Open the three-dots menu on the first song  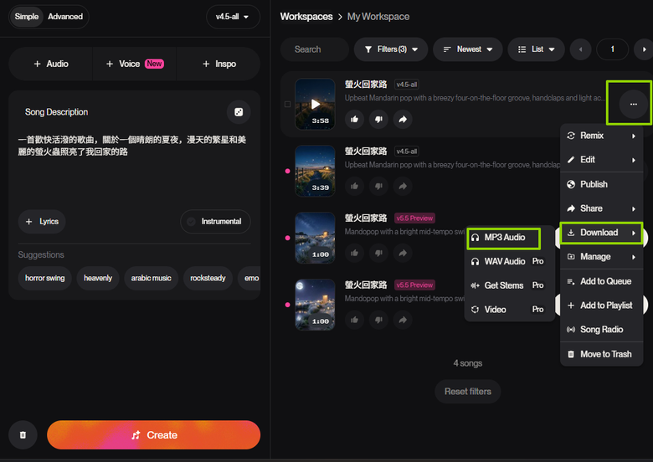(x=634, y=104)
